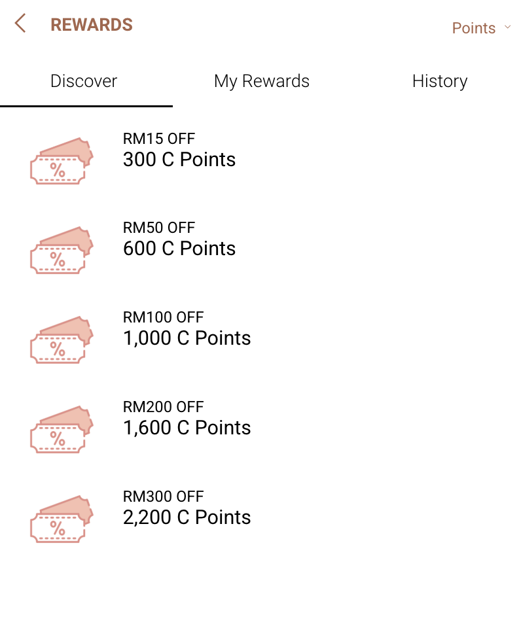Switch to the My Rewards tab
Viewport: 521px width, 628px height.
[x=262, y=81]
